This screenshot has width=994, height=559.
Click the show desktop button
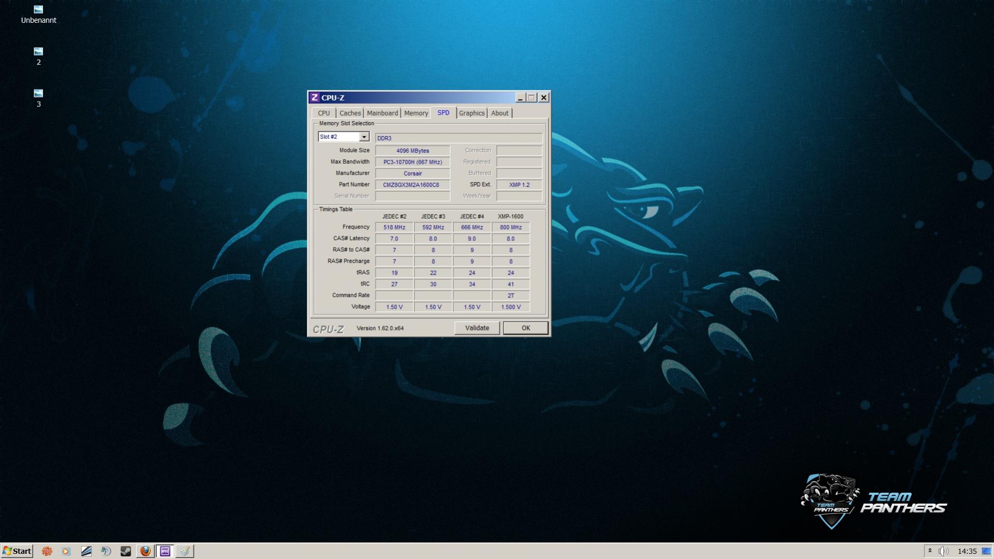(987, 551)
